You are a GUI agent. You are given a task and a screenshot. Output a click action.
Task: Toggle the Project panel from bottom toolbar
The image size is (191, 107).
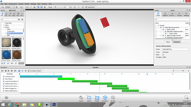pos(97,99)
